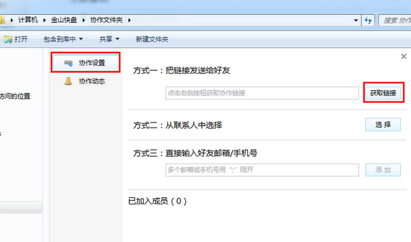Focus the friend email/phone input field
Viewport: 411px width, 242px height.
261,170
